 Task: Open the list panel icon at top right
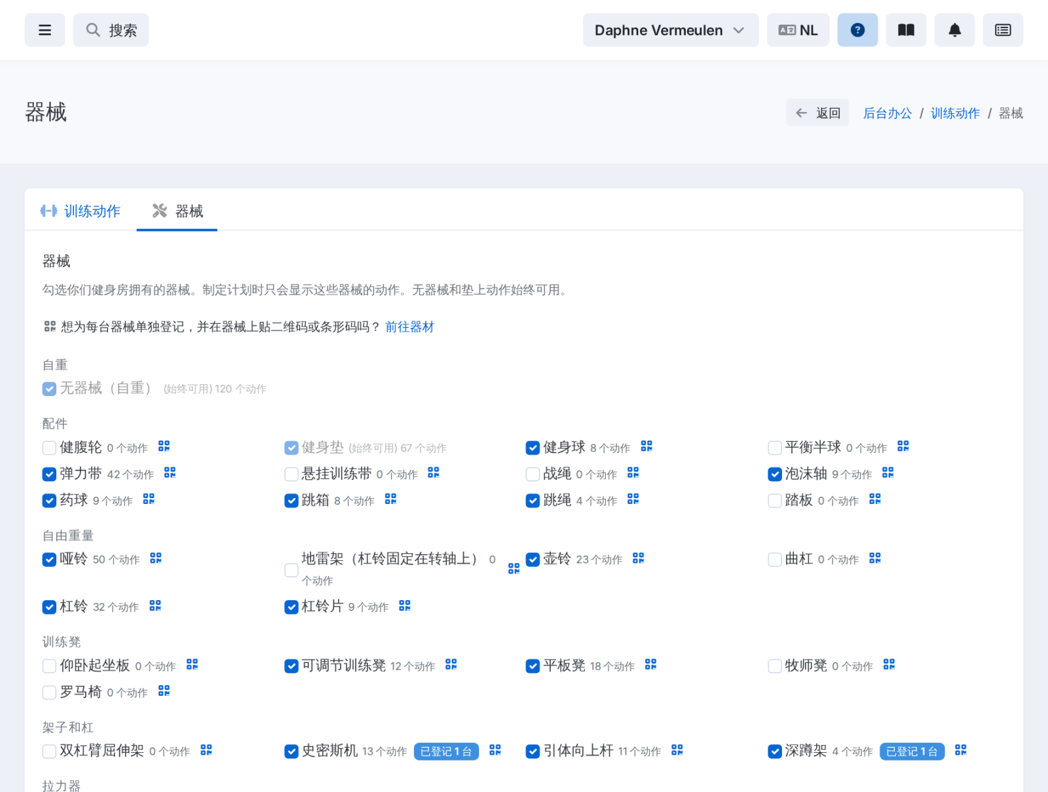1003,30
